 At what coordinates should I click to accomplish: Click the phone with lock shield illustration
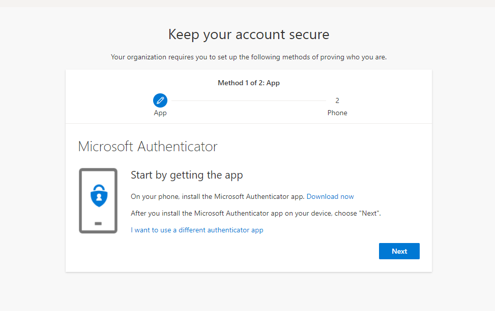click(98, 200)
